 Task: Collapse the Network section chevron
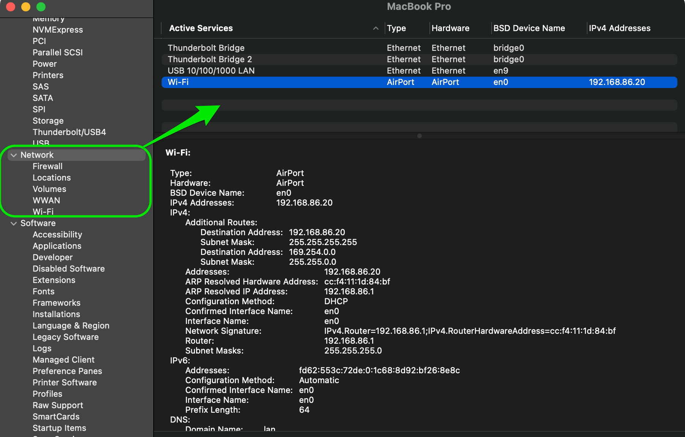(x=14, y=155)
